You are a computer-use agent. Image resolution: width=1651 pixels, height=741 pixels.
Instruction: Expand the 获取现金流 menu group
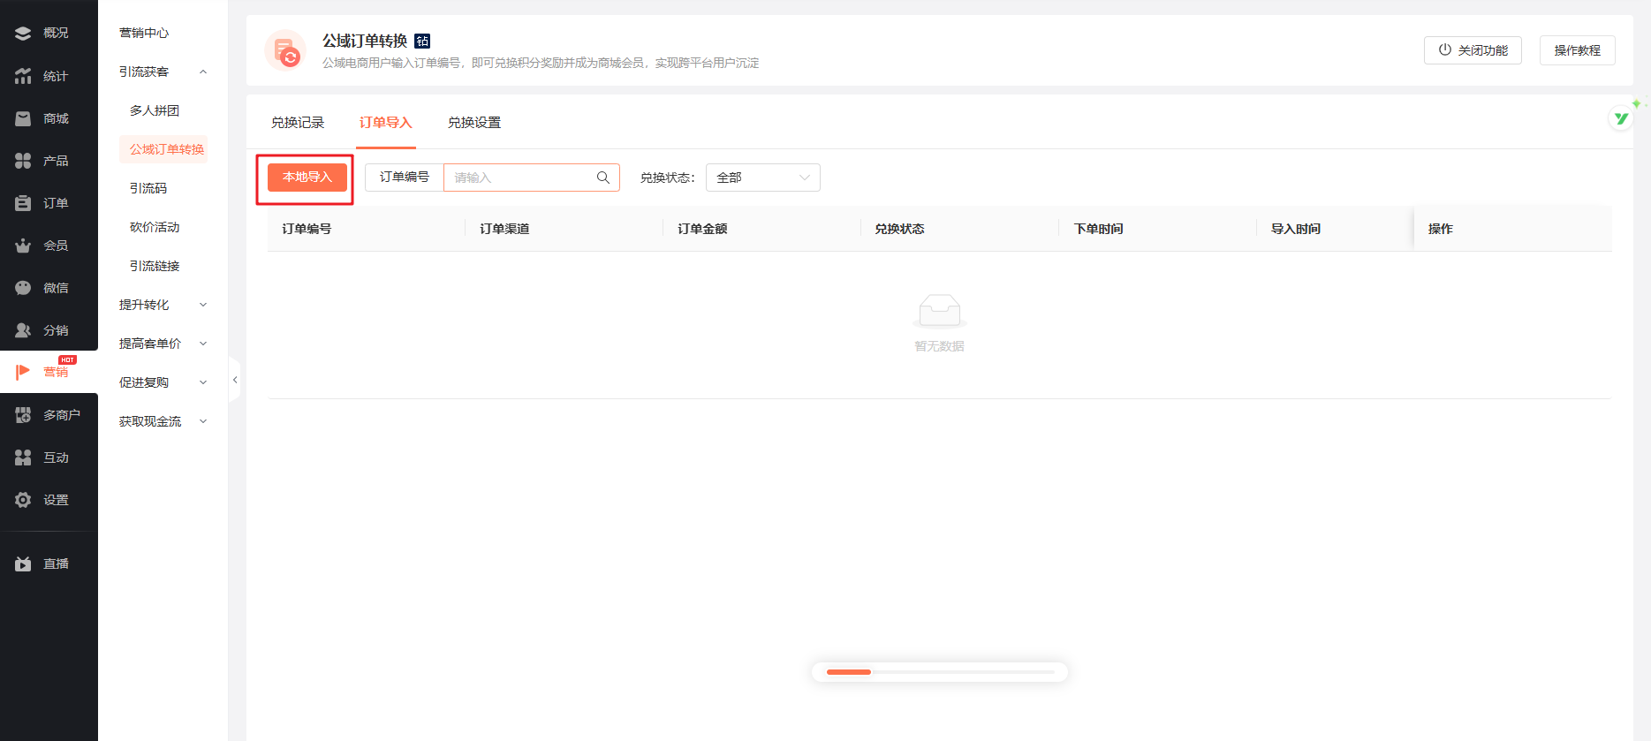click(203, 421)
